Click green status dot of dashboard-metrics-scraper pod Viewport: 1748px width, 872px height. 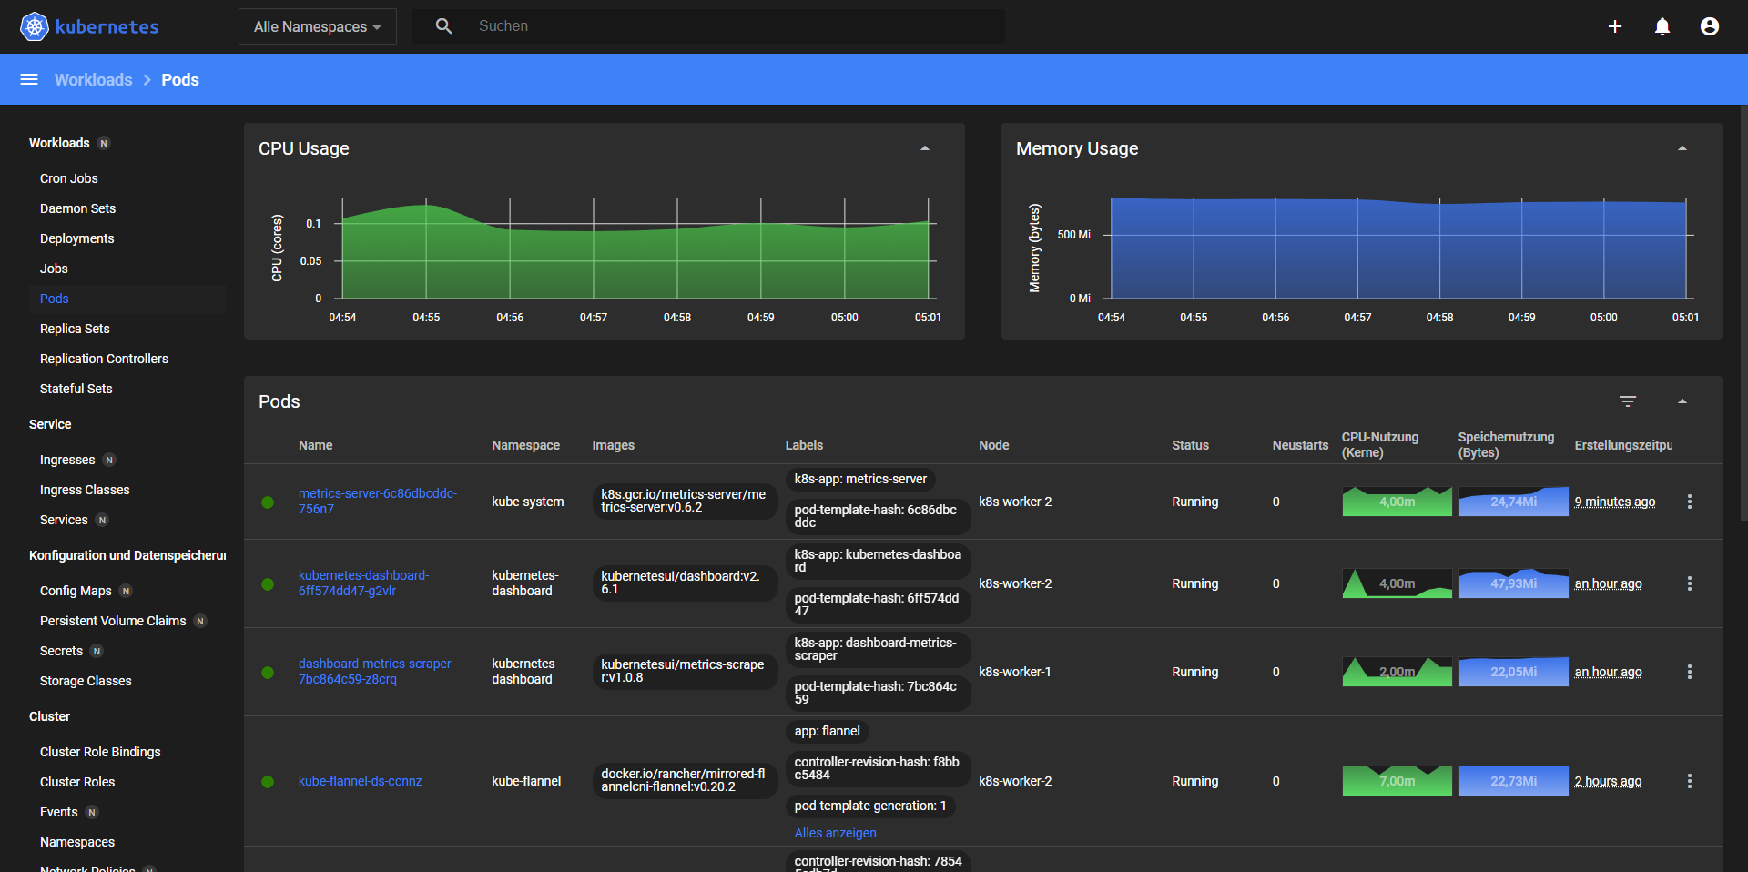(x=268, y=673)
